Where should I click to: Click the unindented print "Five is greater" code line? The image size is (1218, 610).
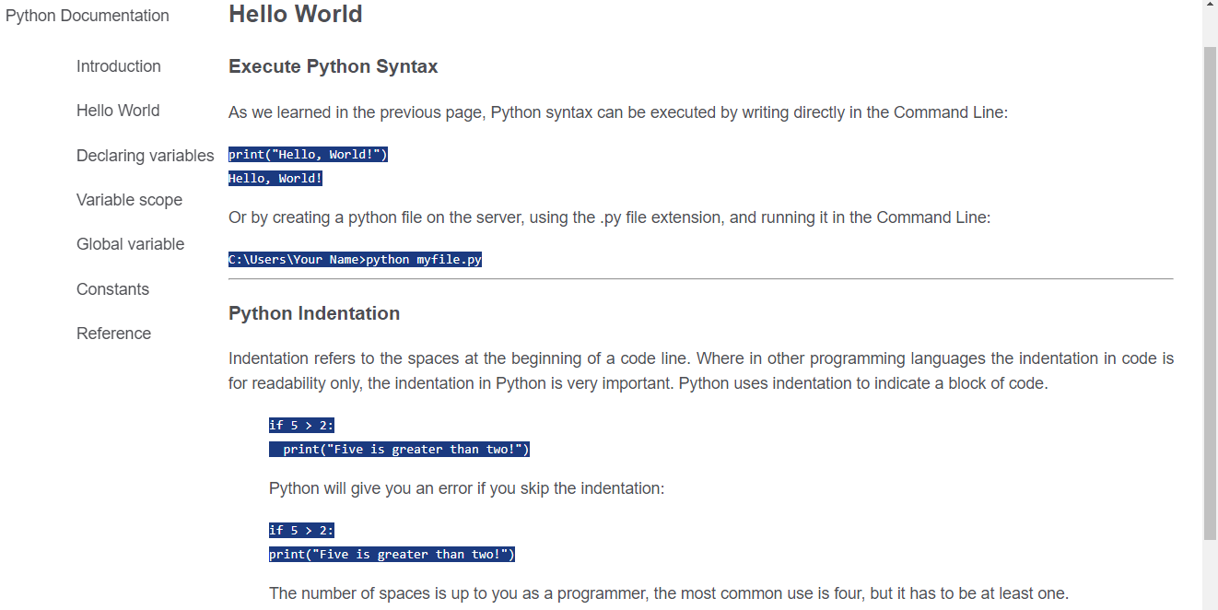[392, 555]
